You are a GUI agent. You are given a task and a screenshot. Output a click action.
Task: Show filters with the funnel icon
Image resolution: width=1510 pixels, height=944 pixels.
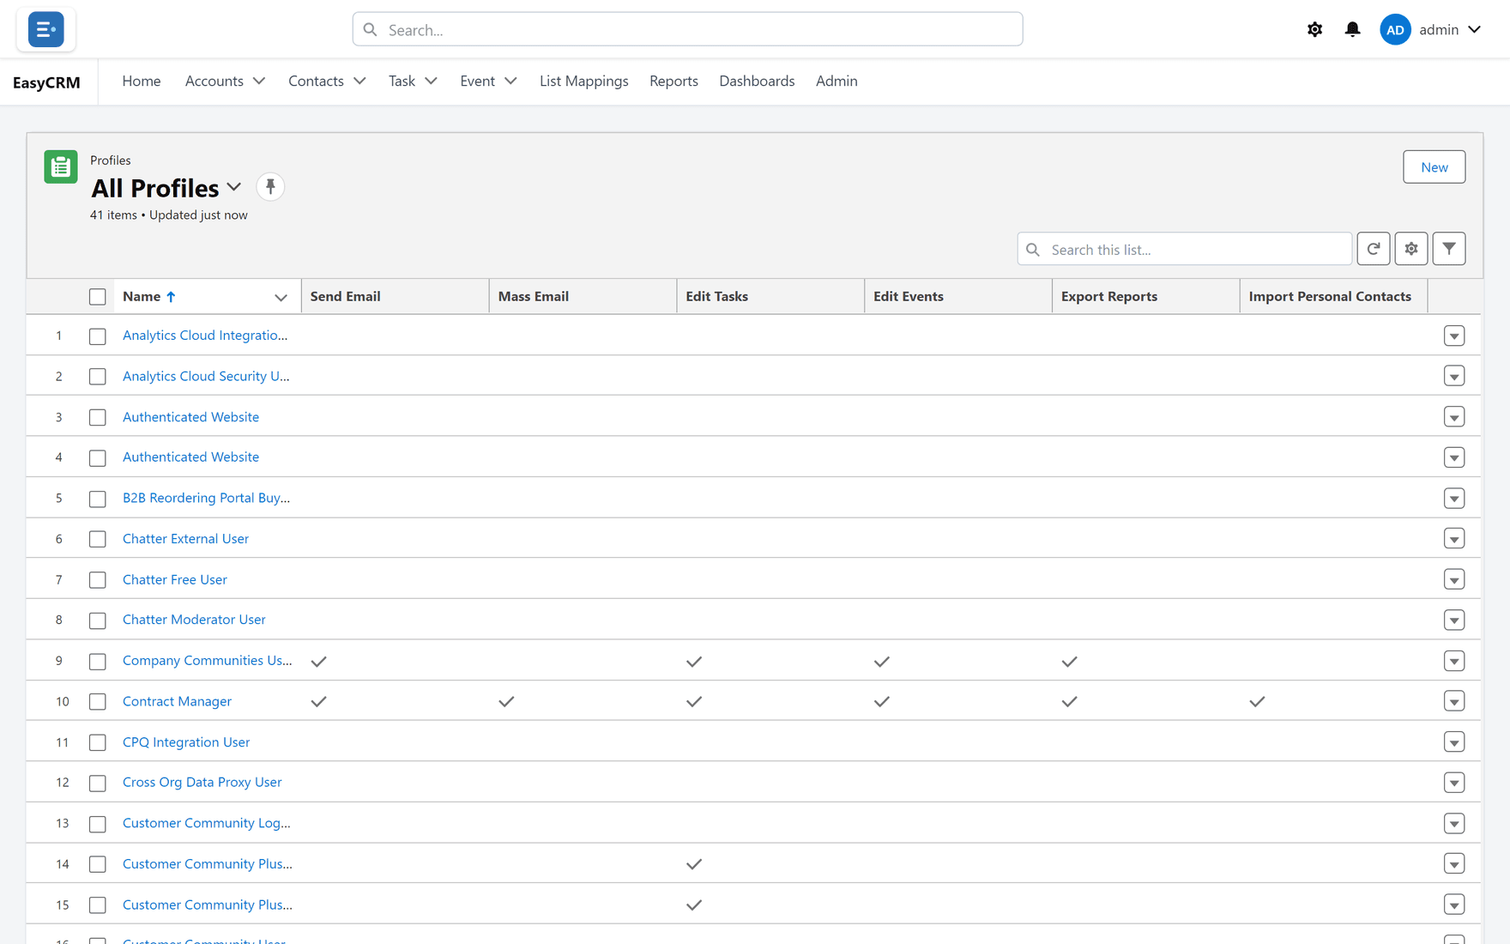[x=1449, y=249]
